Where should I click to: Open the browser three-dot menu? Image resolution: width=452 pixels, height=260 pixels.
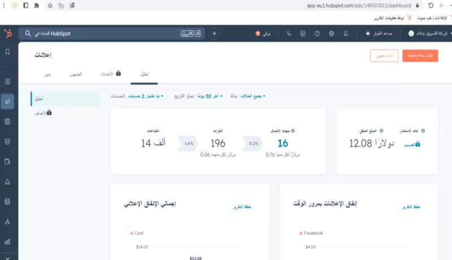[4, 6]
